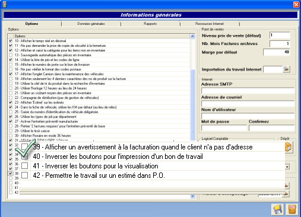Click the options list scroll up arrow

pos(192,36)
